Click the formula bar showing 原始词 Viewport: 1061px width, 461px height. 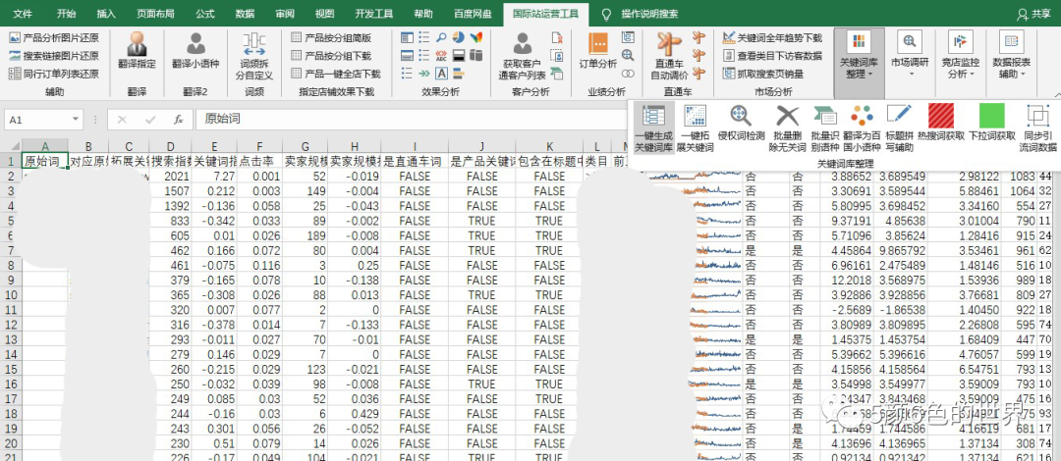click(413, 120)
